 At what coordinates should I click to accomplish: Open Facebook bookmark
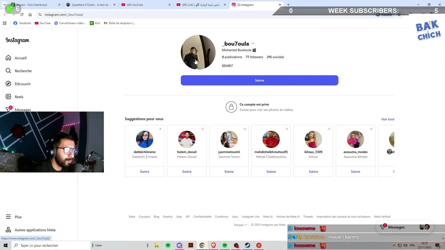click(x=22, y=23)
